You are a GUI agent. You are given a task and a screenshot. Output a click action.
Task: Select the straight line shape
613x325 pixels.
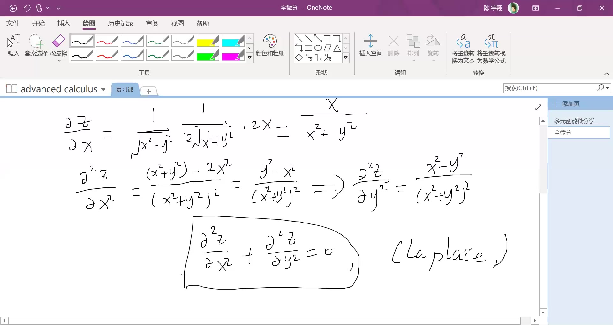[x=299, y=39]
